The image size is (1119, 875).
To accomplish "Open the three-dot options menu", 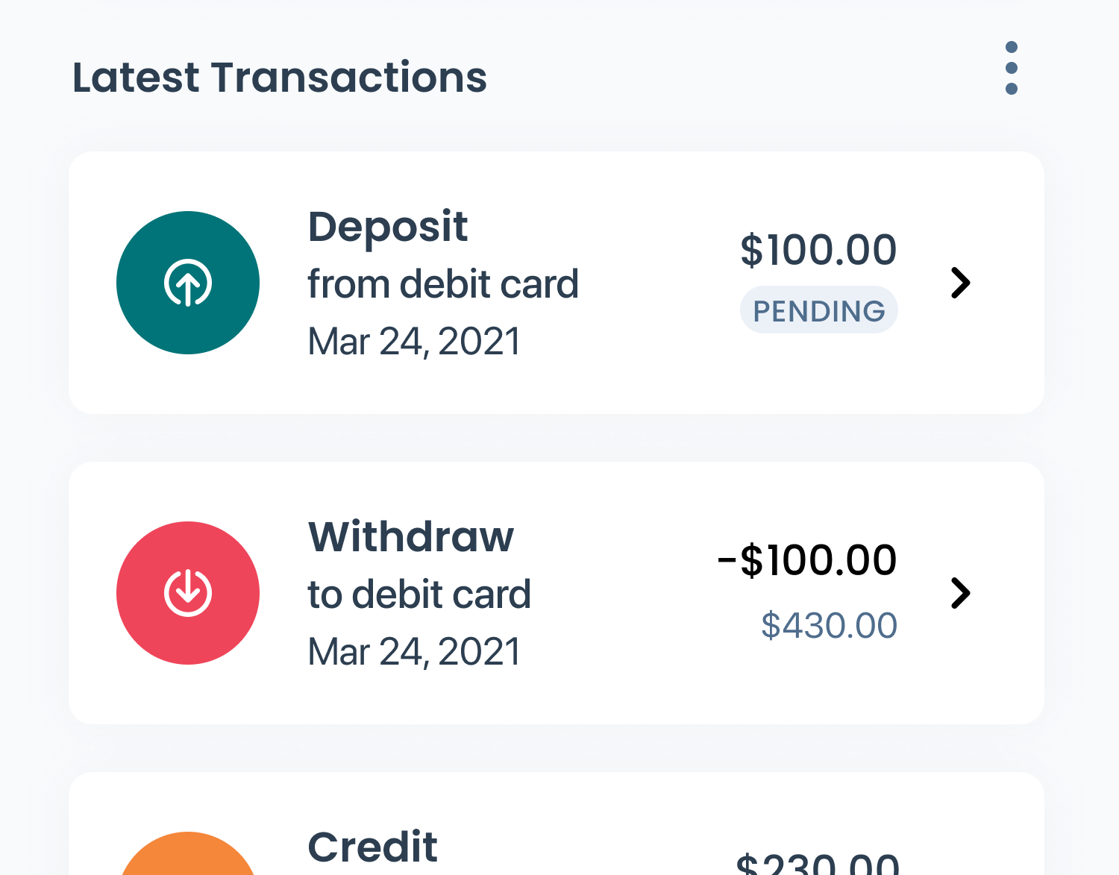I will click(1011, 68).
